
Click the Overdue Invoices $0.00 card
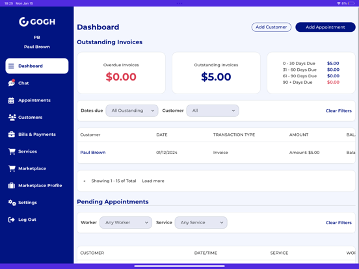pyautogui.click(x=121, y=73)
